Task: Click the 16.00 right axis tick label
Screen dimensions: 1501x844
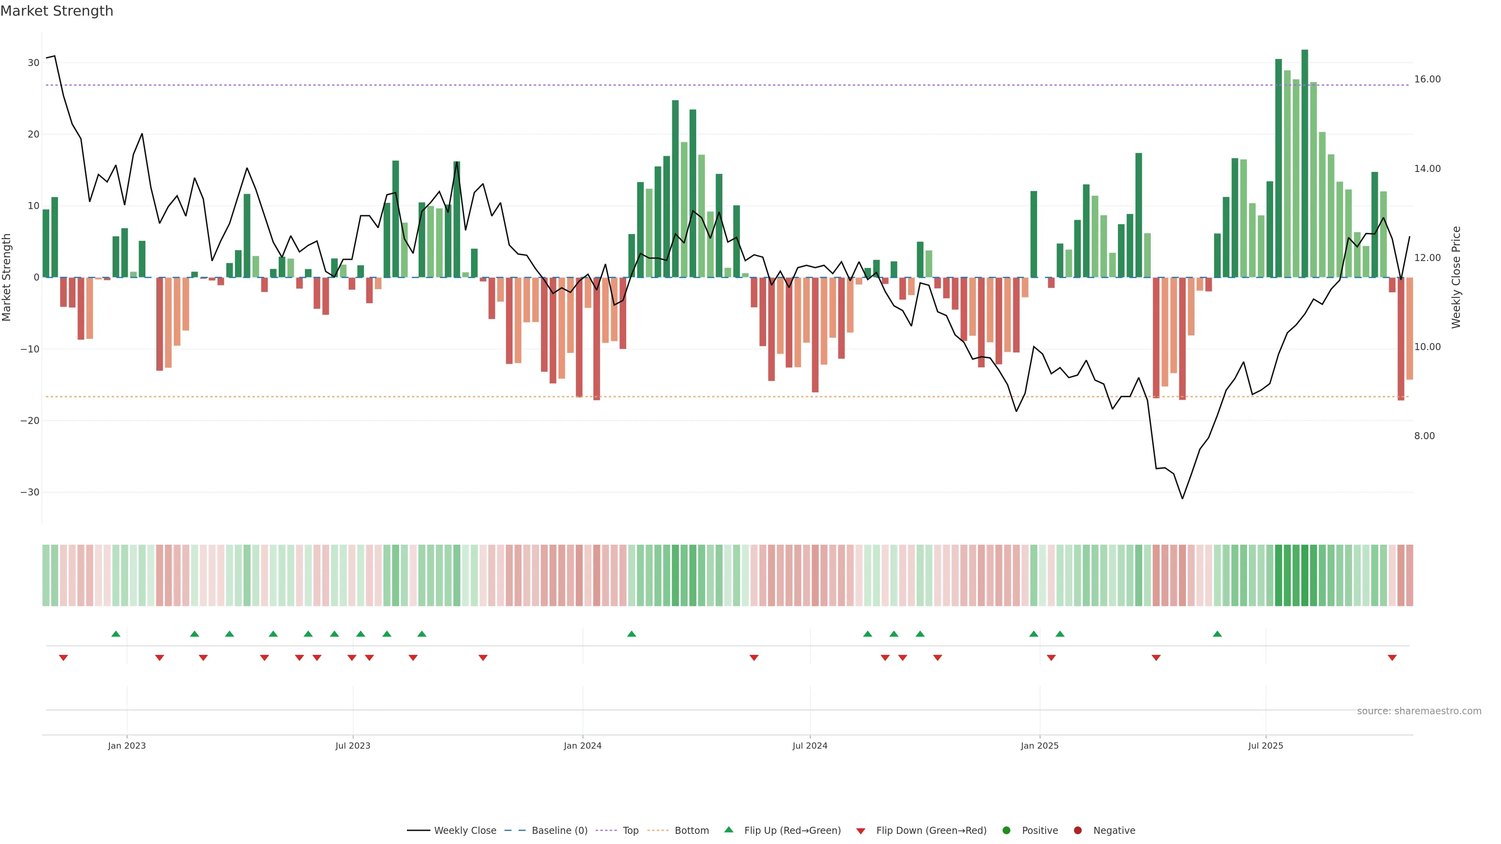Action: [1427, 79]
